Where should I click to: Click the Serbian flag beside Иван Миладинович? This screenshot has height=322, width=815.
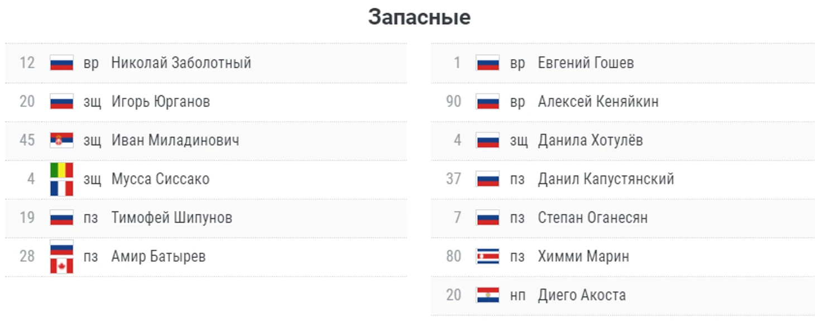pos(61,140)
